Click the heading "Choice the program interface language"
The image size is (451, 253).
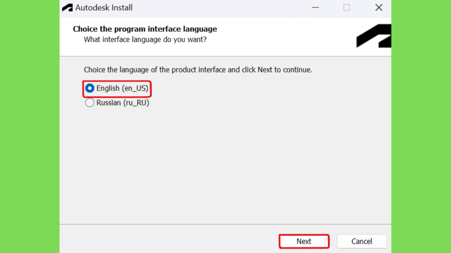145,29
